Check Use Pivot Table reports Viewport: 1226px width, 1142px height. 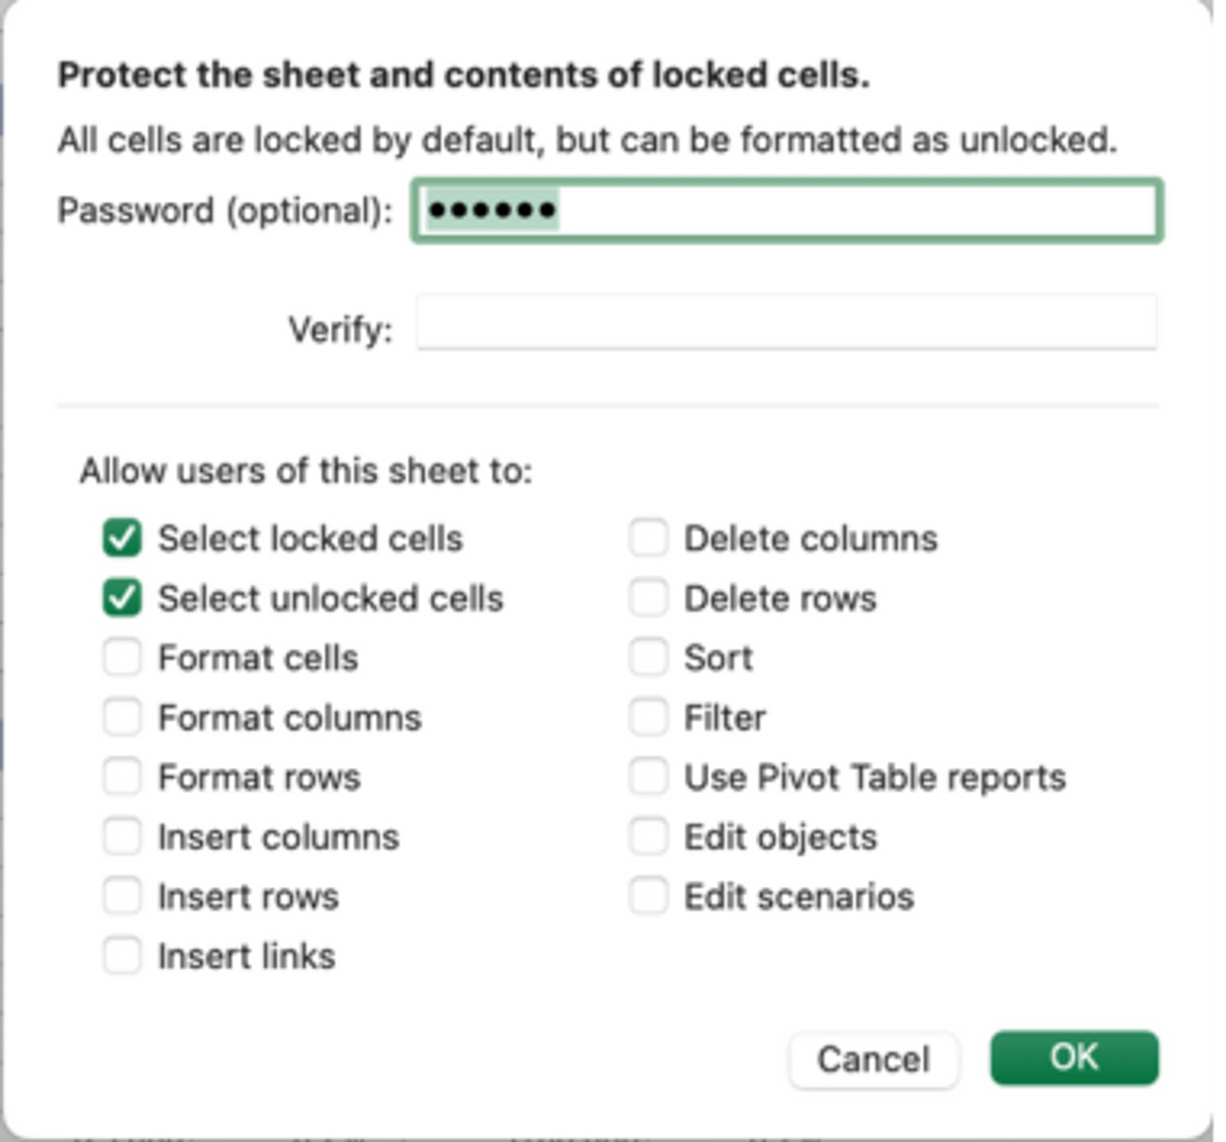click(x=648, y=777)
